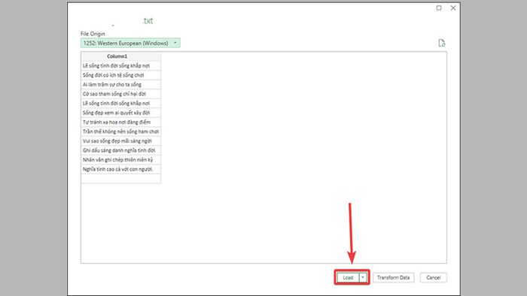Screen dimensions: 527x296
Task: Select row 'Cớ sao tham sống chỉ hại đời'
Action: click(120, 94)
